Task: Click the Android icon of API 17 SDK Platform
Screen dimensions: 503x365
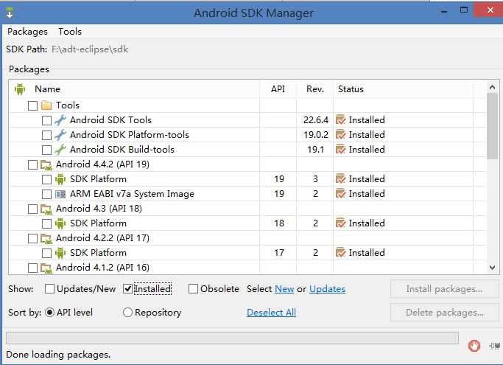Action: click(60, 253)
